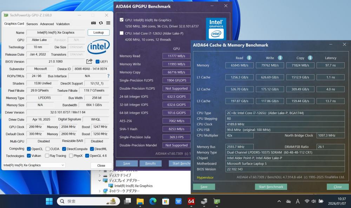Click the GPU-Z refresh icon
351x208 pixels.
[x=101, y=23]
